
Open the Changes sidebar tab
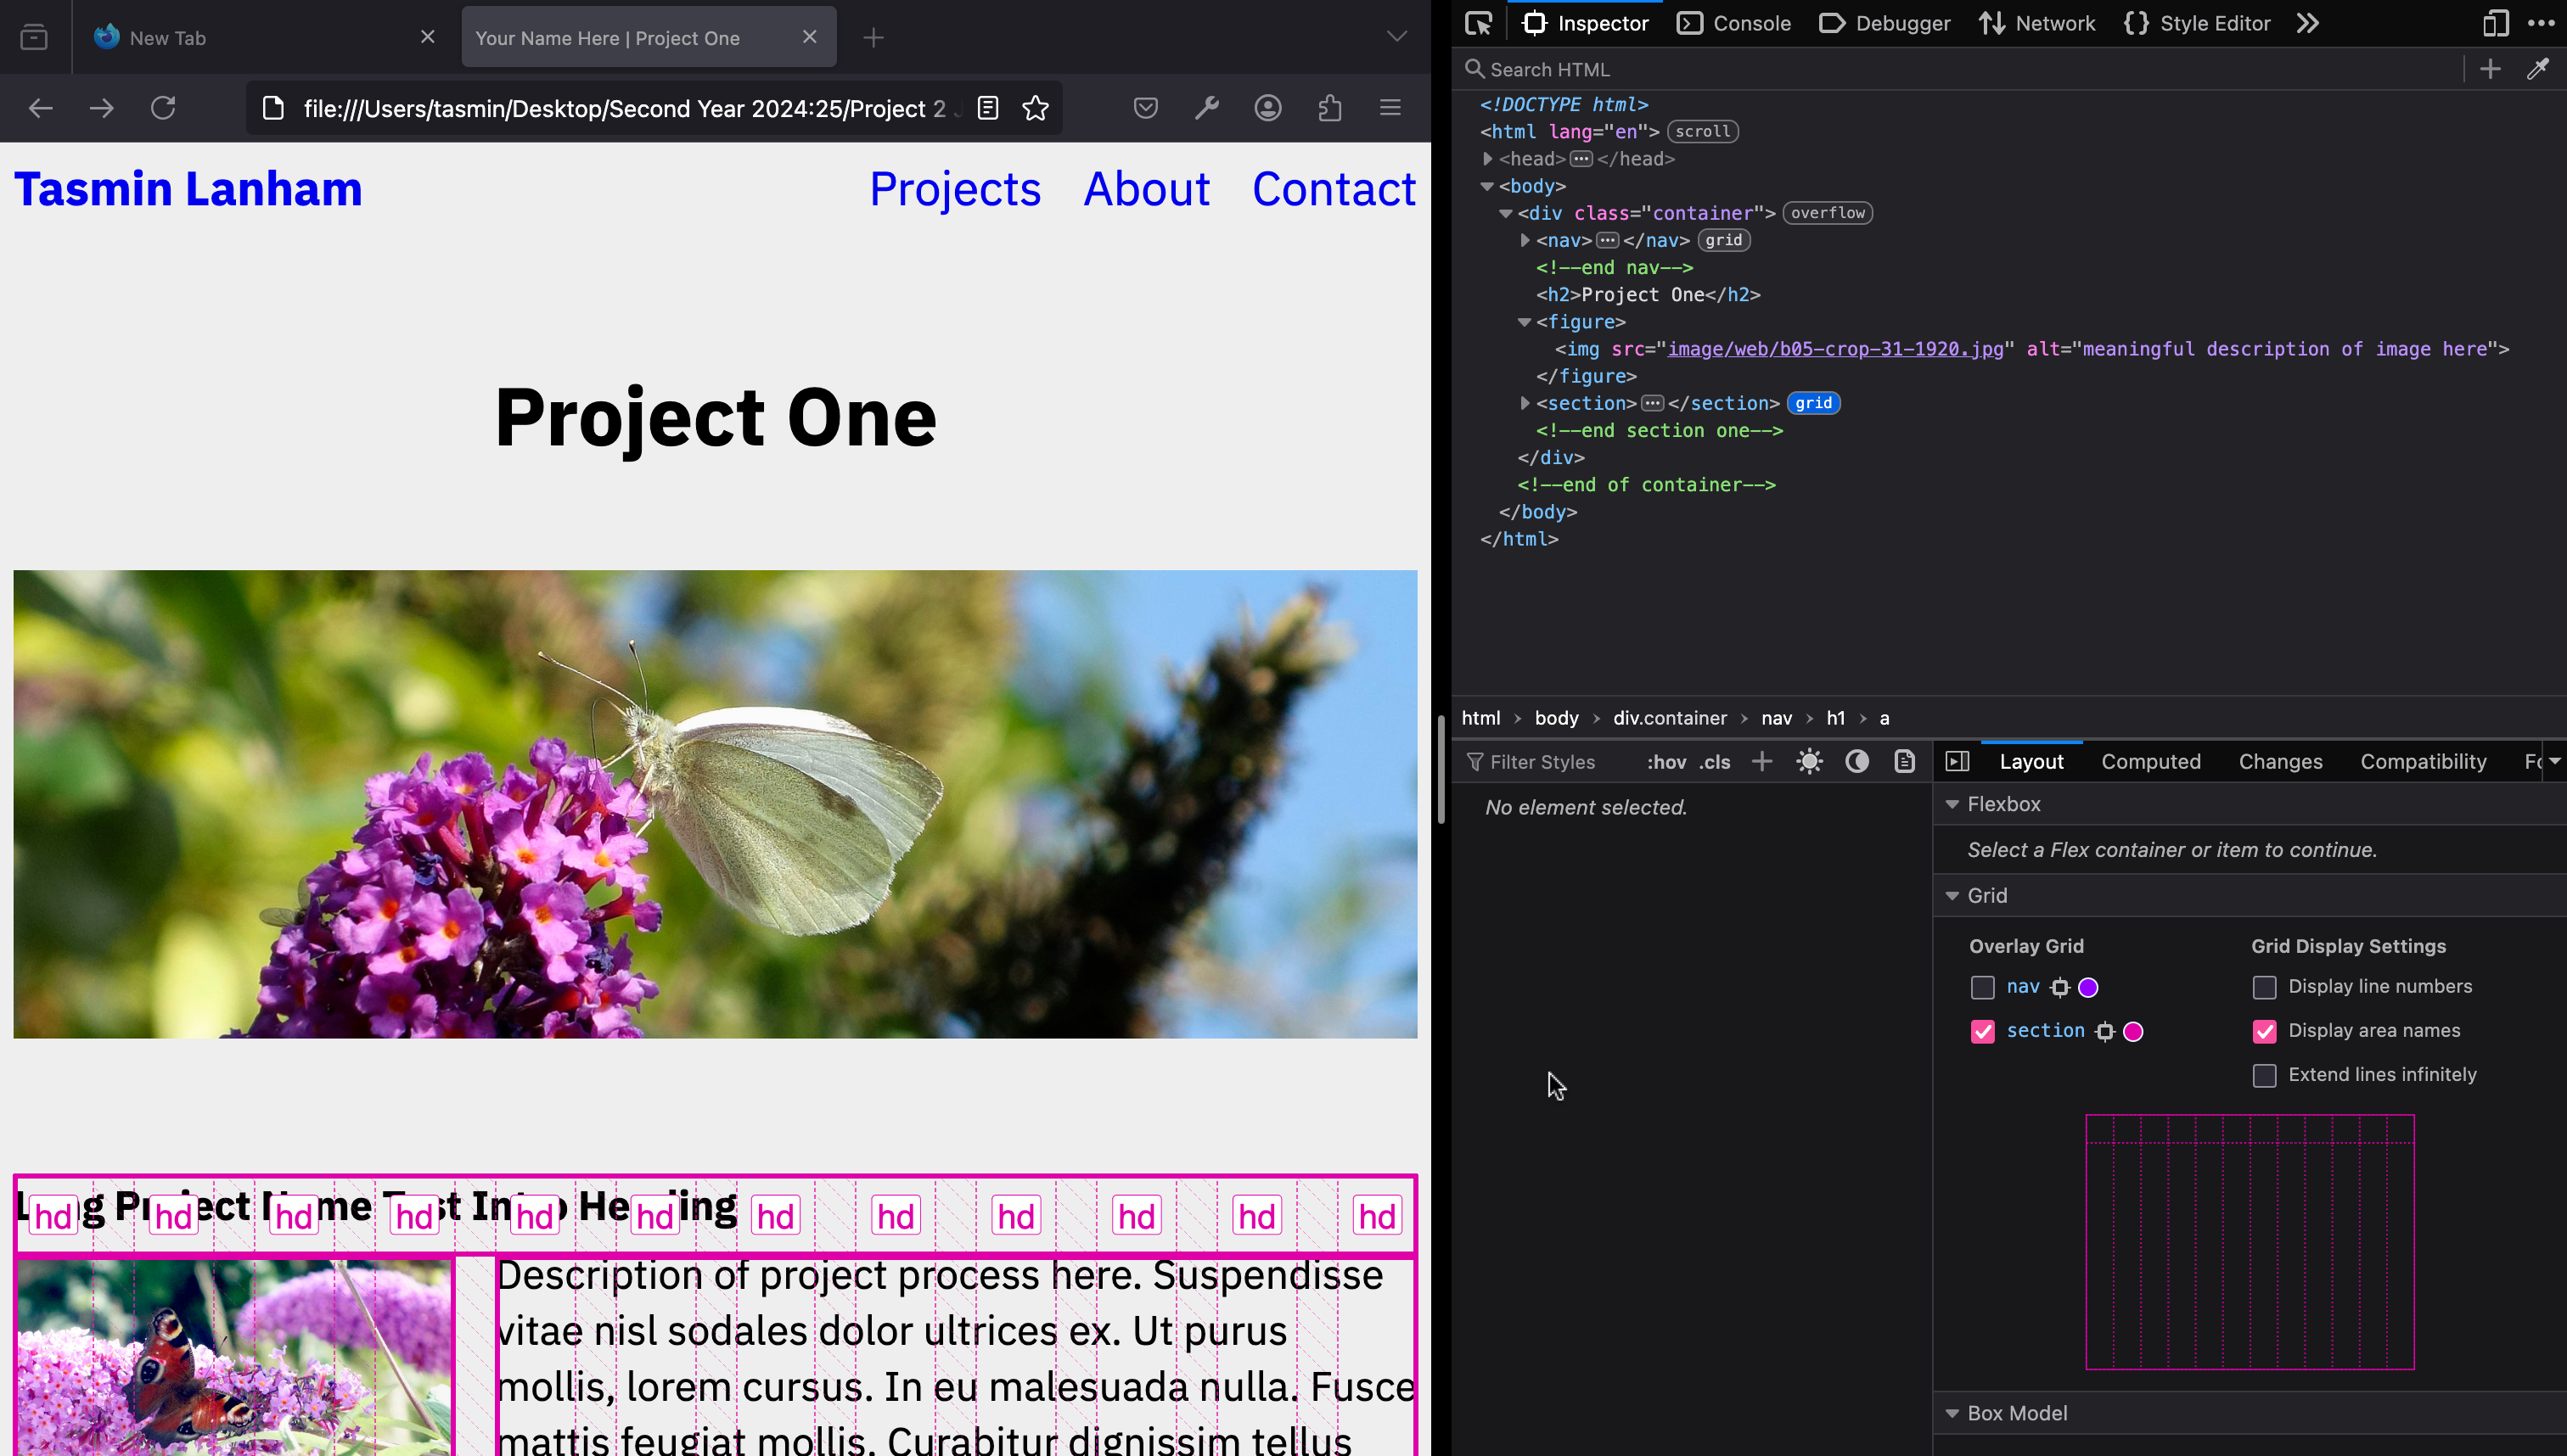click(2280, 762)
